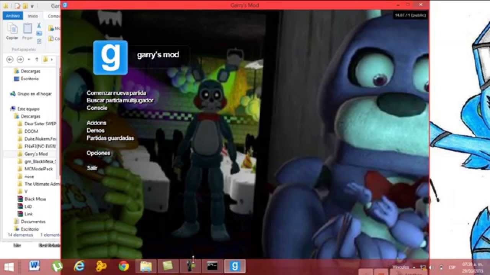The image size is (490, 275).
Task: Click the folder icon in the address bar
Action: point(46,59)
